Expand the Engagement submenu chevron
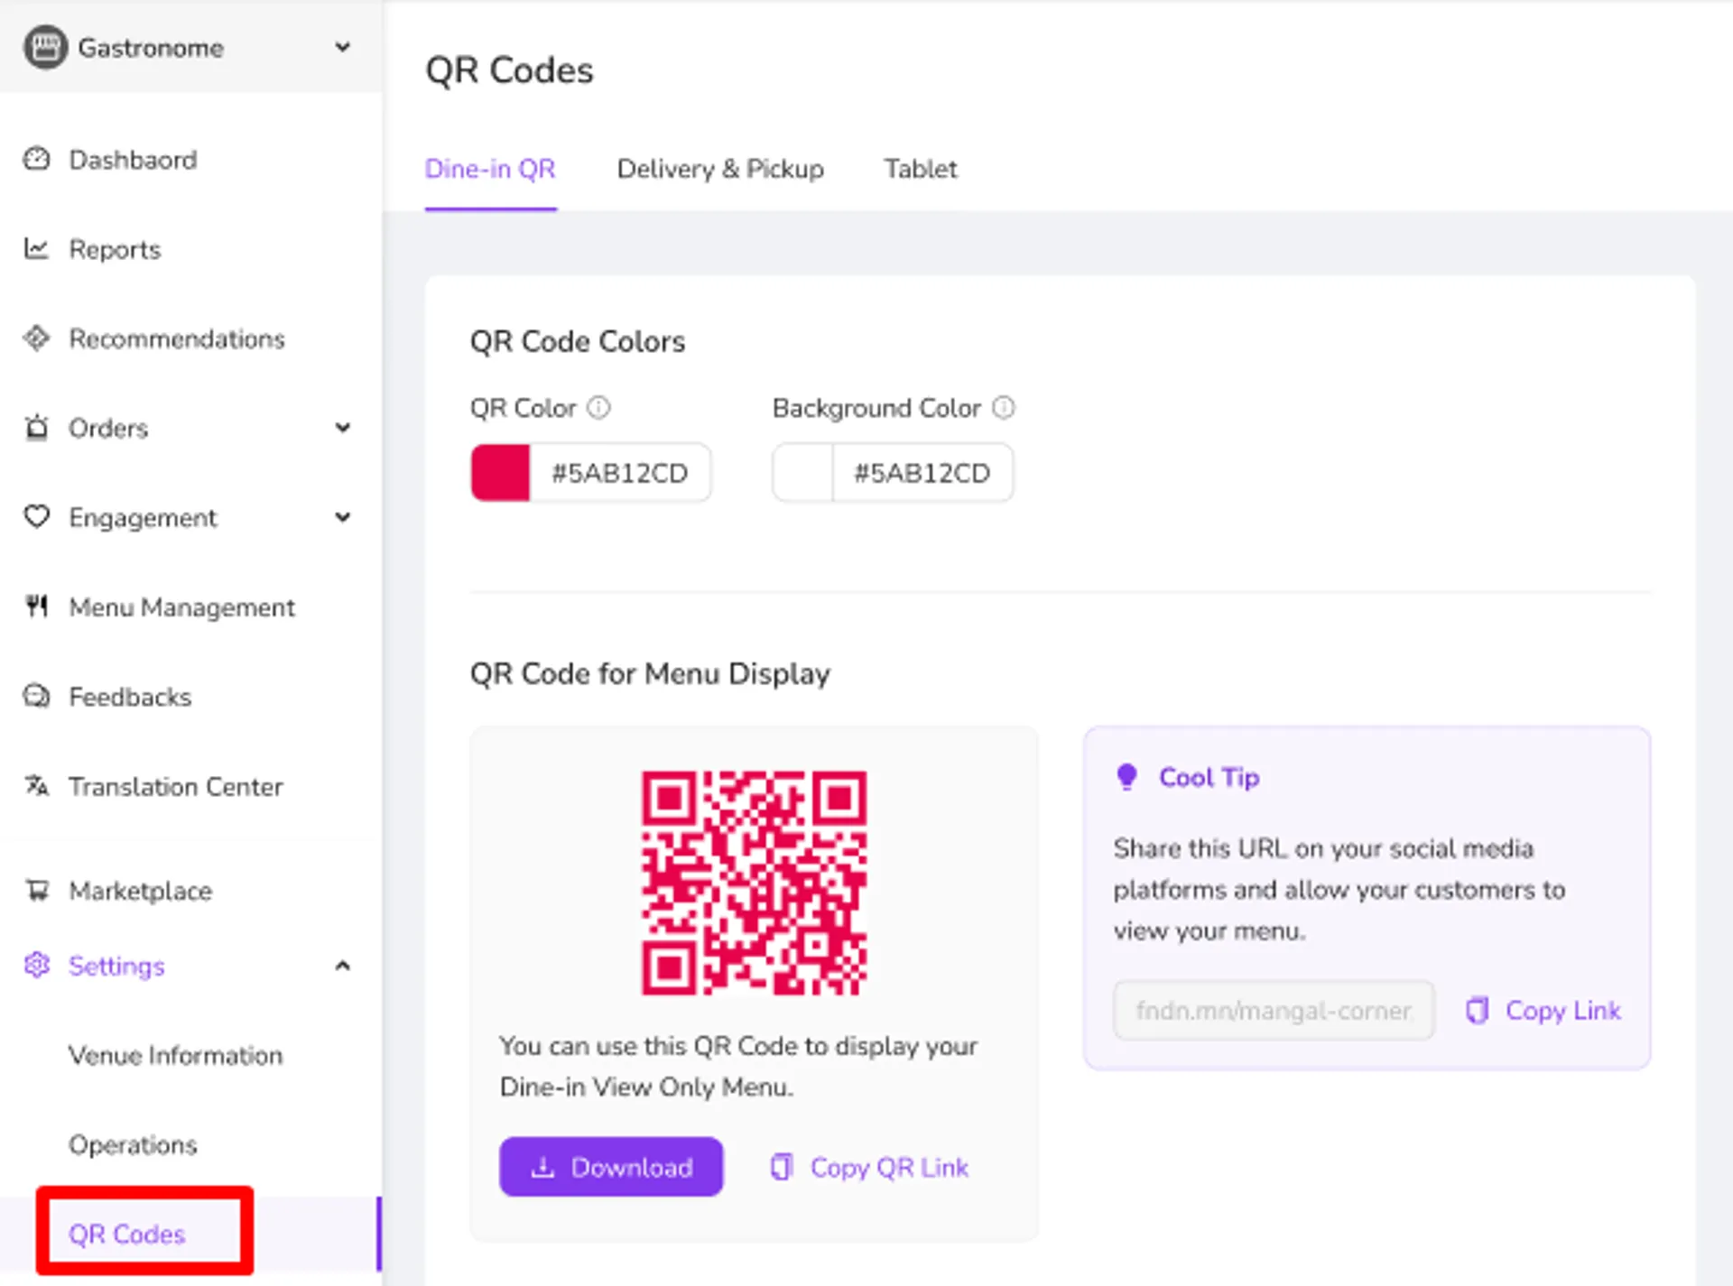Image resolution: width=1733 pixels, height=1286 pixels. click(342, 517)
